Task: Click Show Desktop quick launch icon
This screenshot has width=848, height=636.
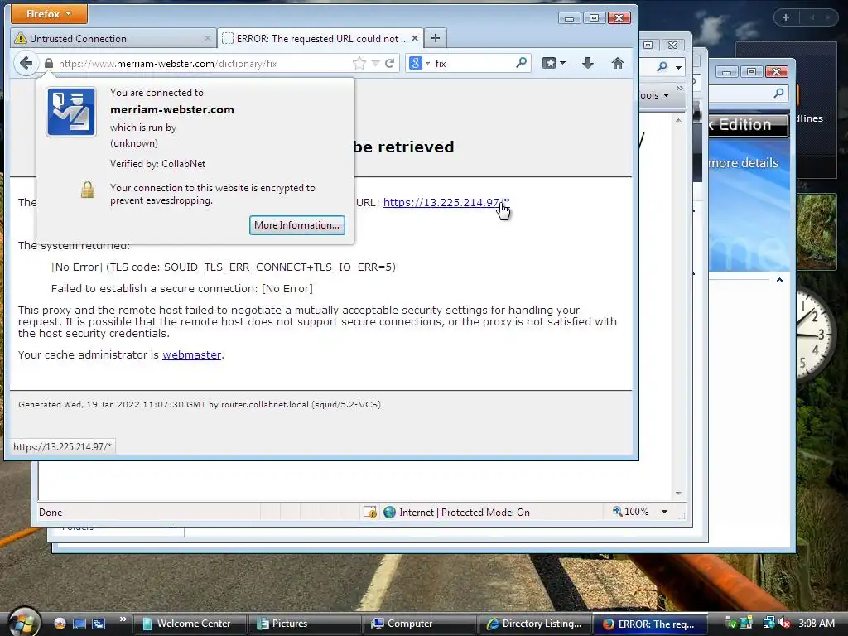Action: [x=79, y=624]
